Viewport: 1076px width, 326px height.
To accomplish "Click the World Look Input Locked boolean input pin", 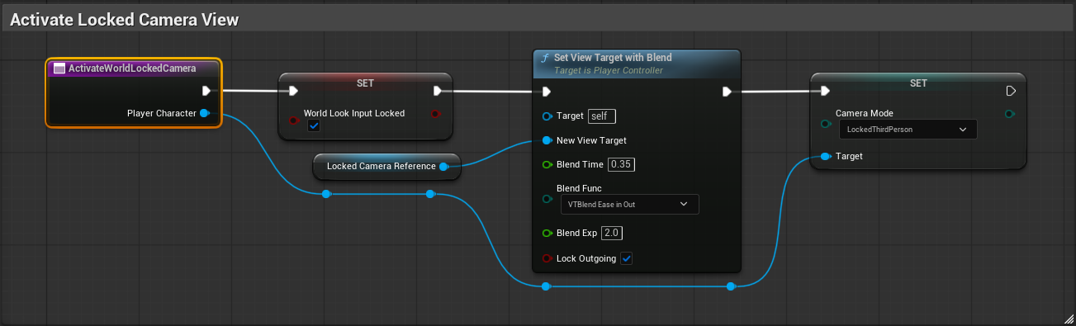I will [x=292, y=120].
